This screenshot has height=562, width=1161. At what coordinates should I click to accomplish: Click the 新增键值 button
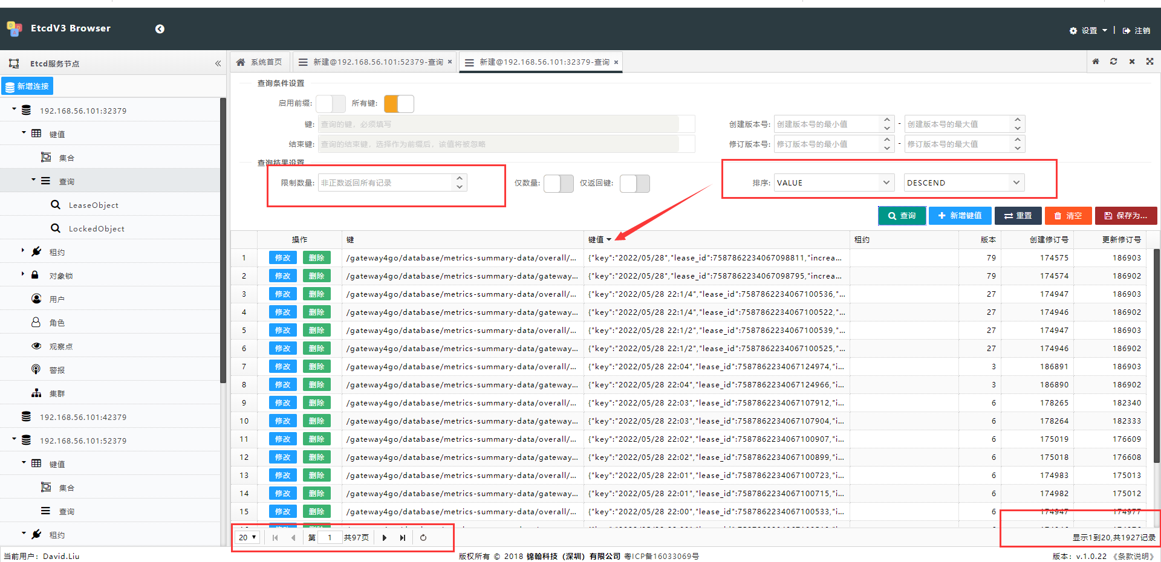pyautogui.click(x=960, y=216)
